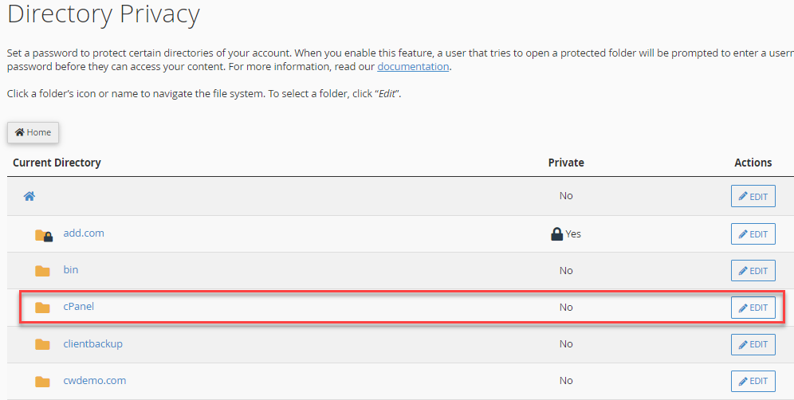
Task: Navigate into the add.com folder name
Action: tap(84, 233)
